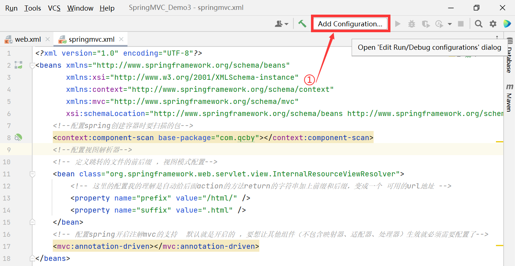
Task: Open IDE Settings via the gear icon
Action: coord(493,23)
